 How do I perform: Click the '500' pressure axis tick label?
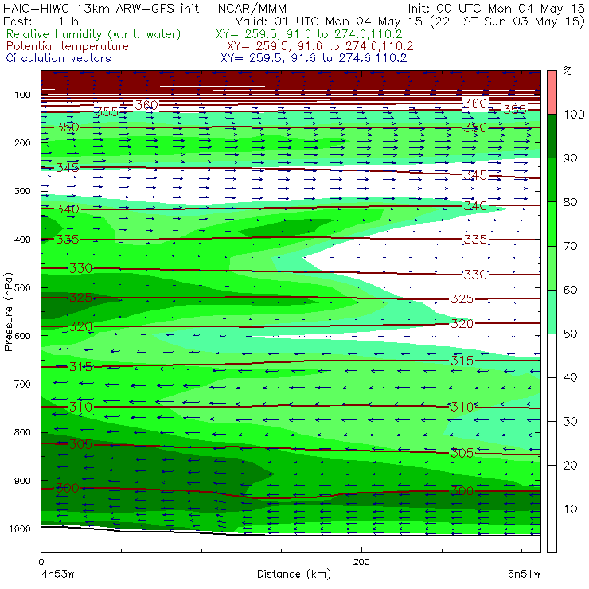pyautogui.click(x=22, y=288)
